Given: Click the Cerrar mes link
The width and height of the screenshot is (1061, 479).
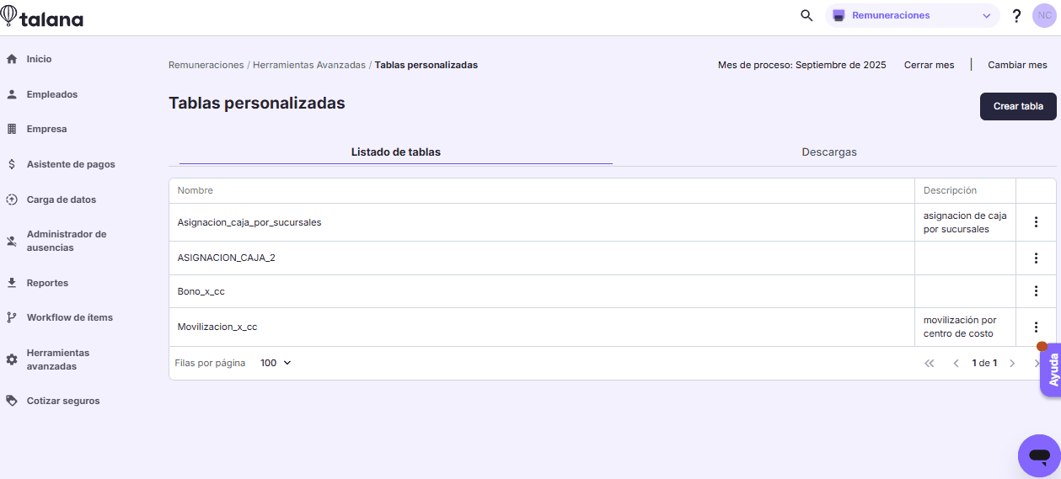Looking at the screenshot, I should [929, 65].
